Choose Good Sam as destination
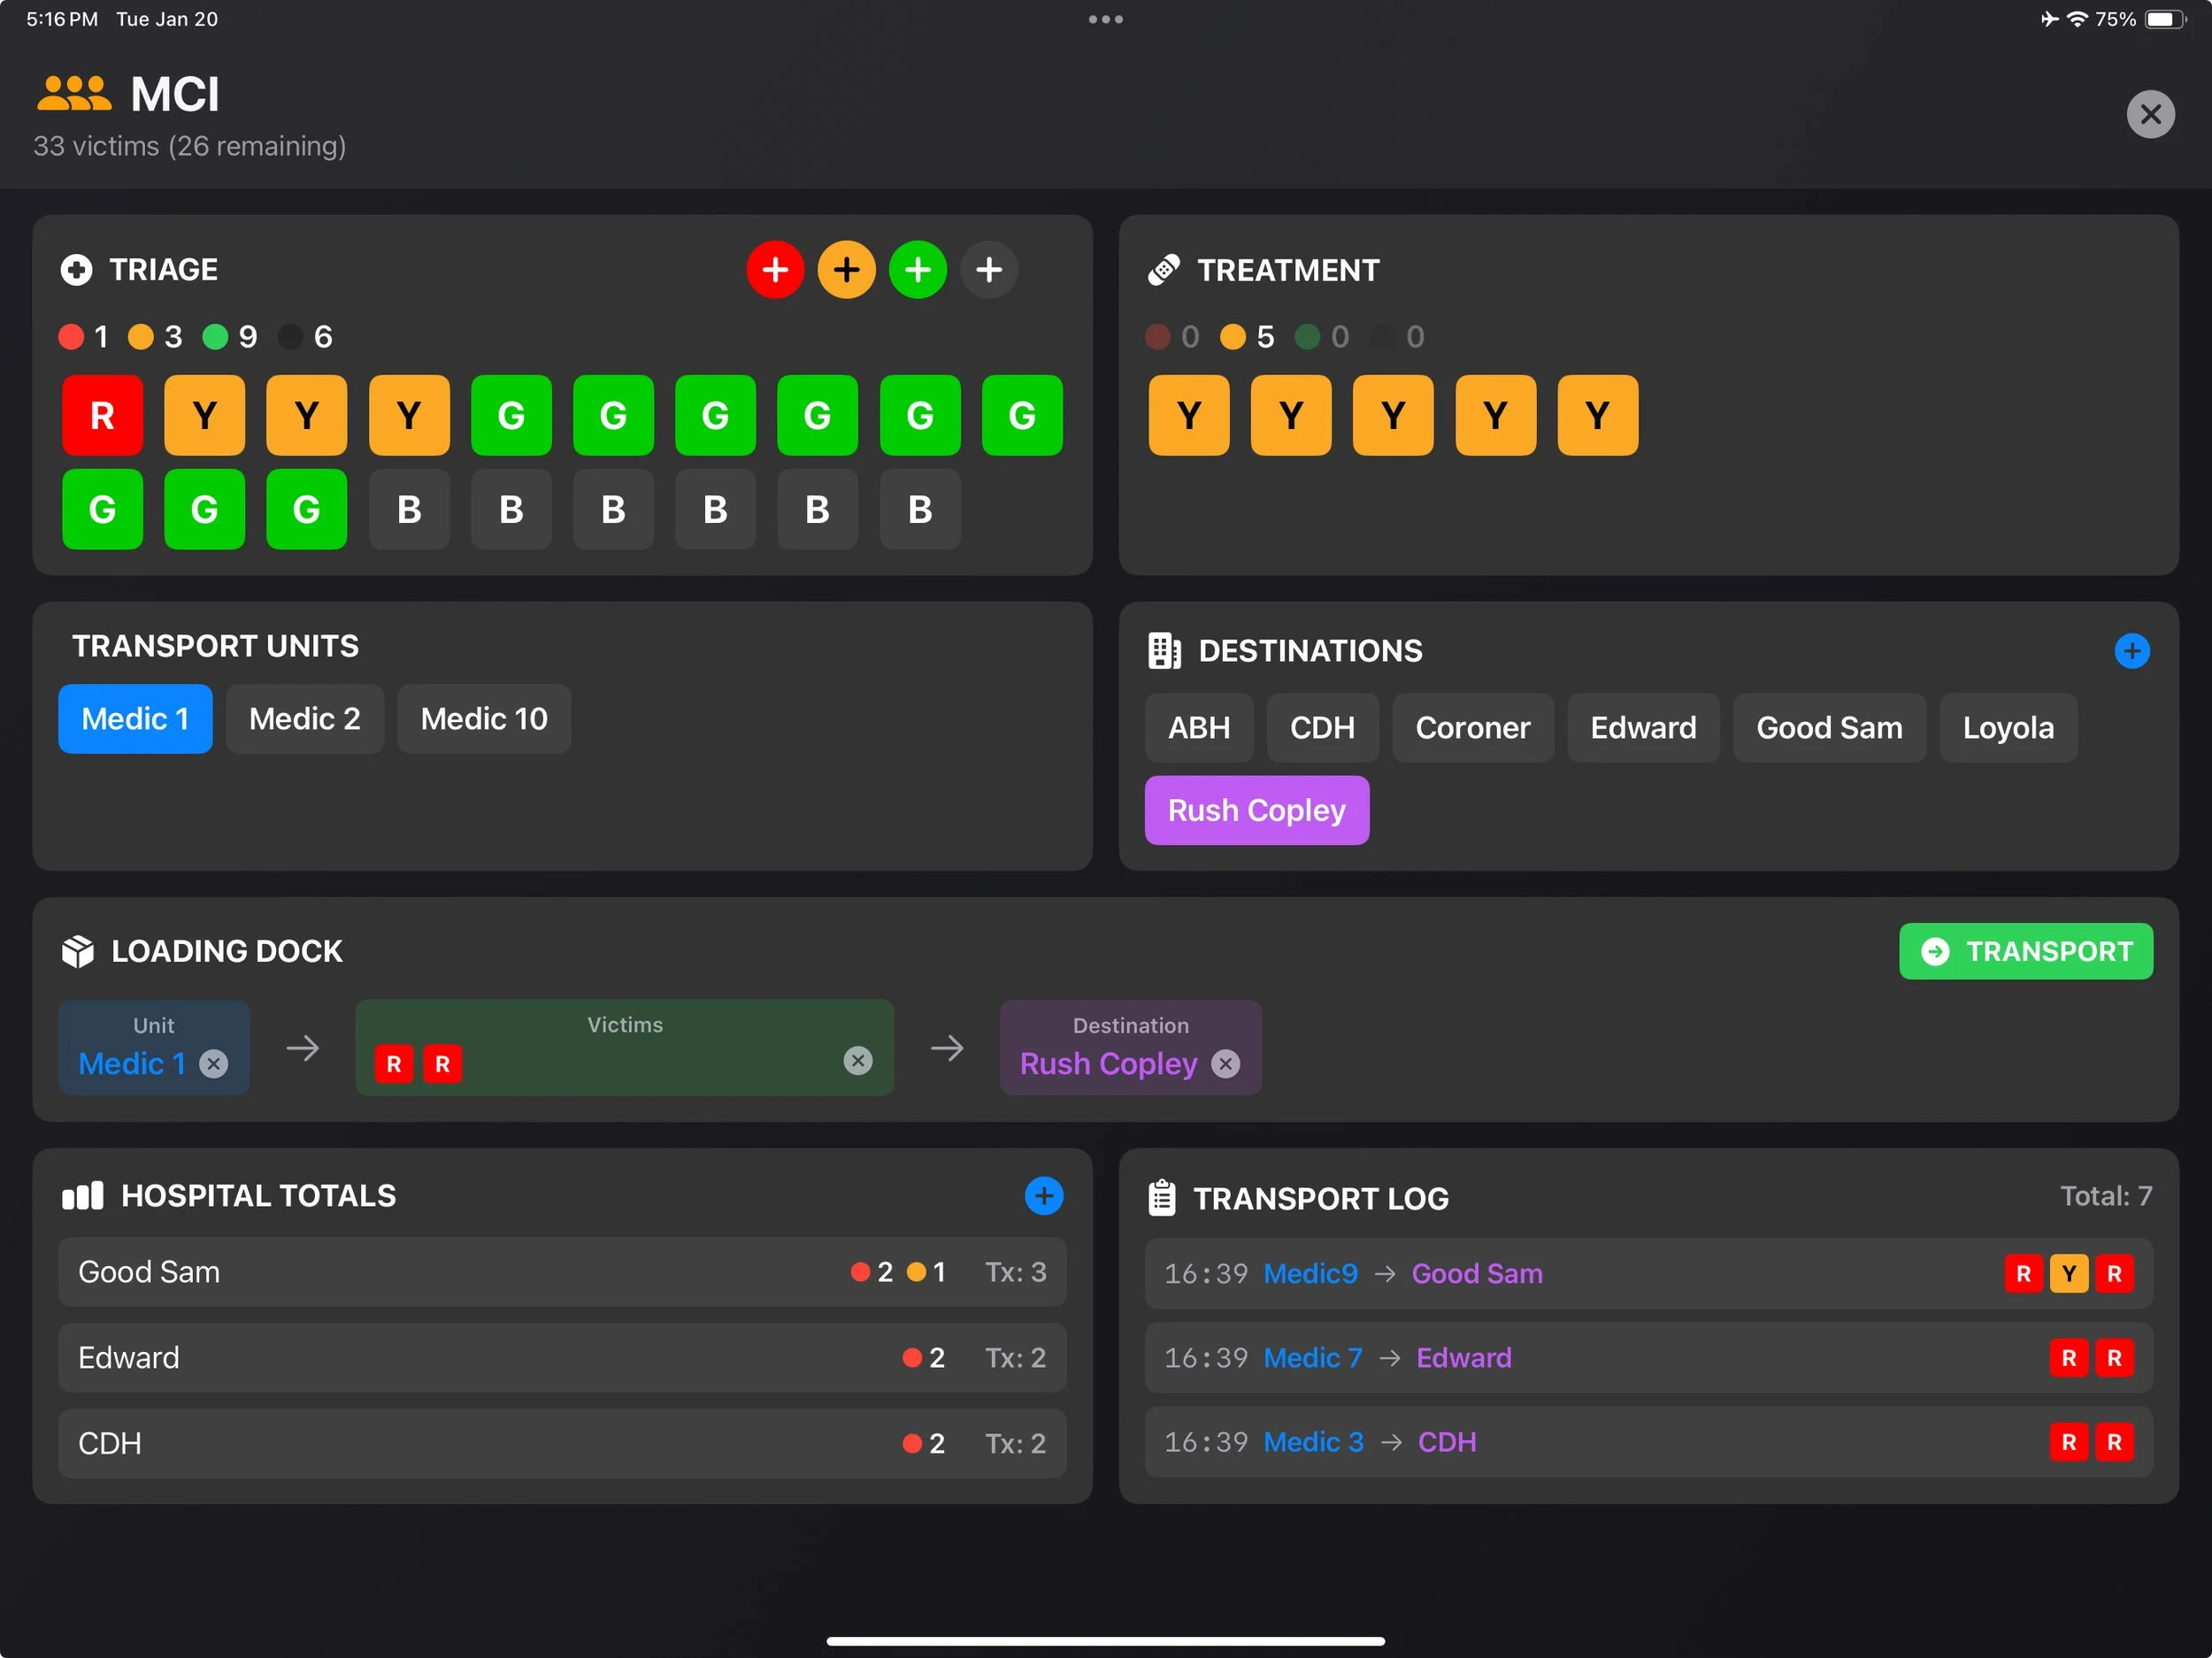This screenshot has width=2212, height=1658. 1828,727
